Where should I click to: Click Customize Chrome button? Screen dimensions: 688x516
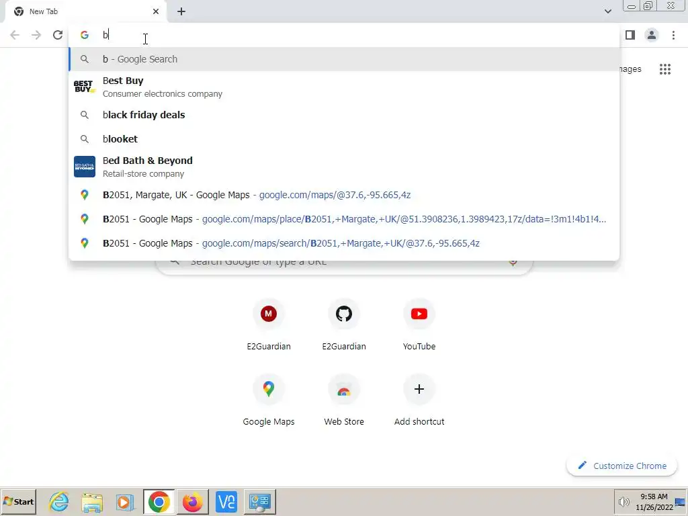(x=621, y=466)
